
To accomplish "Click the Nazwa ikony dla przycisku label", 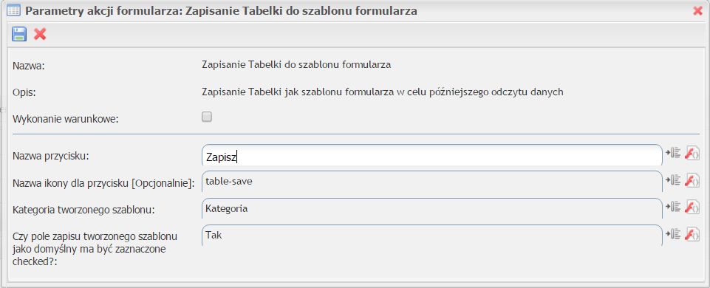I will coord(103,183).
